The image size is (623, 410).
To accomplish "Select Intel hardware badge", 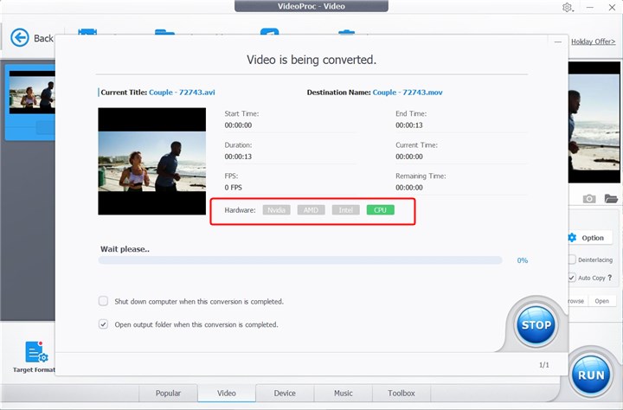I will [345, 210].
